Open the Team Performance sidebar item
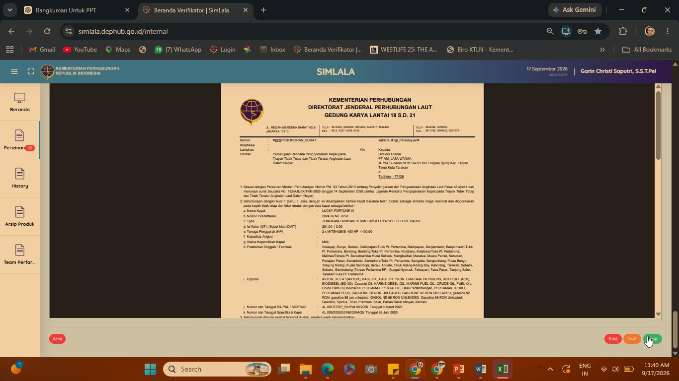The image size is (679, 381). pyautogui.click(x=20, y=255)
